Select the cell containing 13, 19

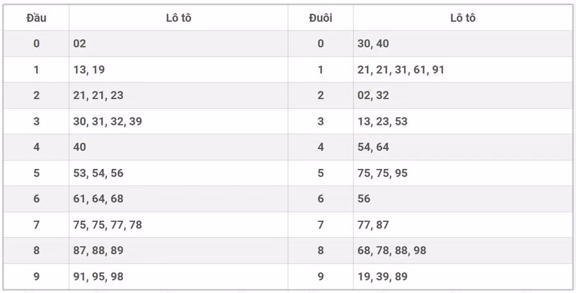point(90,70)
